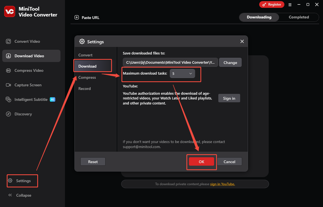Image resolution: width=323 pixels, height=207 pixels.
Task: Click the Reset button
Action: 93,161
